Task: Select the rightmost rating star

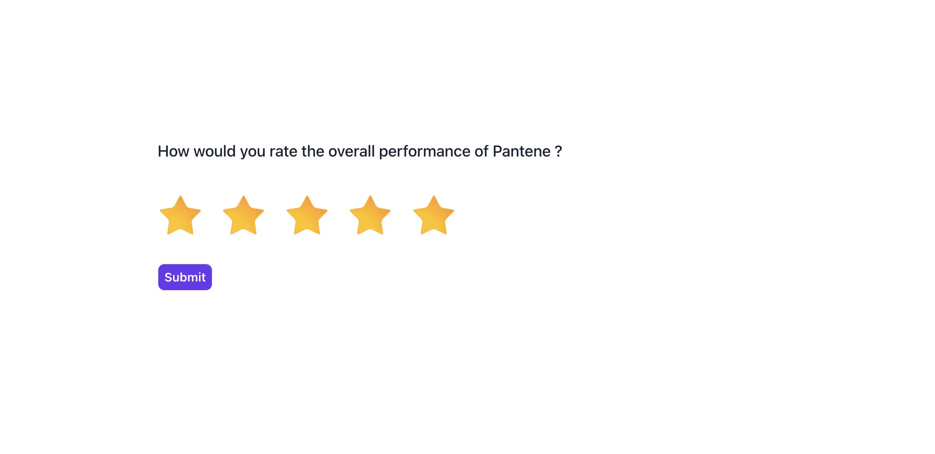Action: pos(434,216)
